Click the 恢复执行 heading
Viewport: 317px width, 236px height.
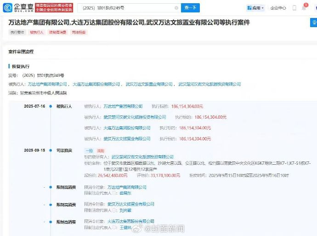click(21, 66)
